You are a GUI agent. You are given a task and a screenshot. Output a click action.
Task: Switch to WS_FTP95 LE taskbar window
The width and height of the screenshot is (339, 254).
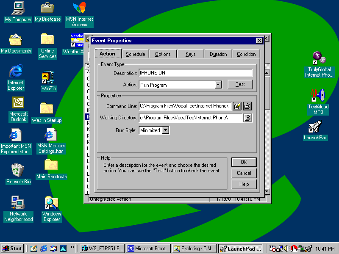click(x=102, y=248)
